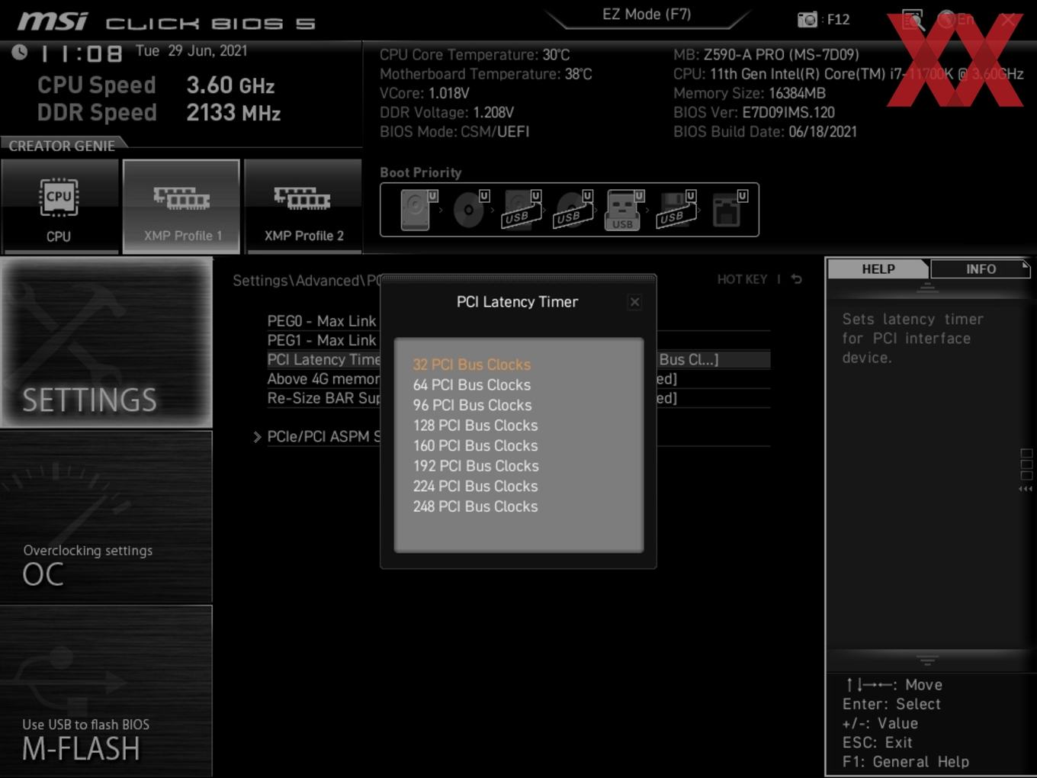Open the PCI Latency Timer value dropdown

coord(689,359)
